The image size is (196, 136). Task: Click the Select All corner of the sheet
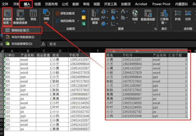(x=2, y=51)
